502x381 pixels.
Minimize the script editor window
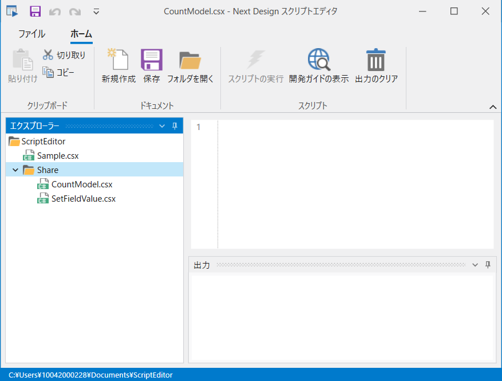tap(422, 11)
